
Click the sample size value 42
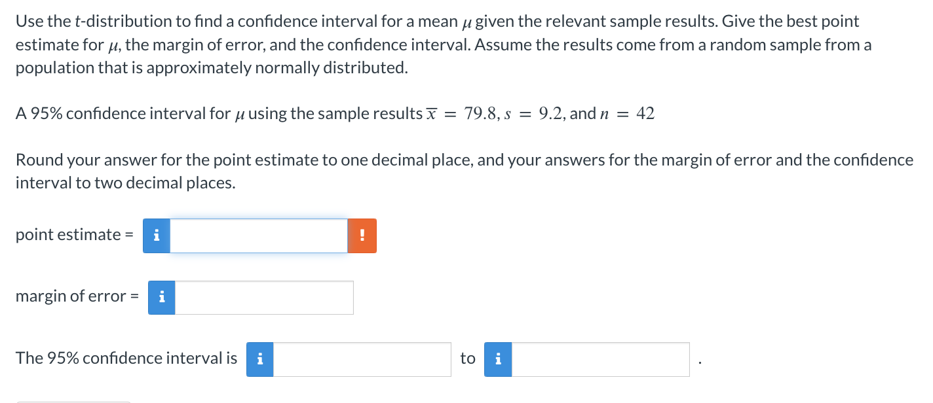[645, 114]
